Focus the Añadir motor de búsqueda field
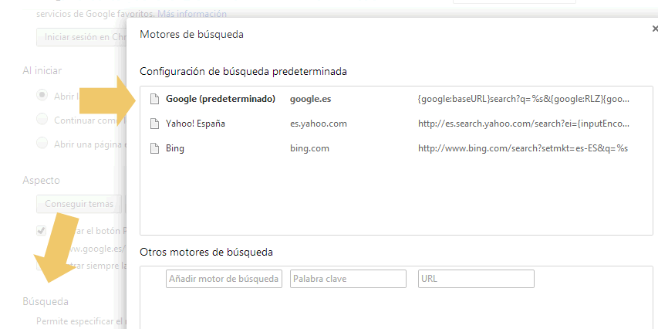 224,279
